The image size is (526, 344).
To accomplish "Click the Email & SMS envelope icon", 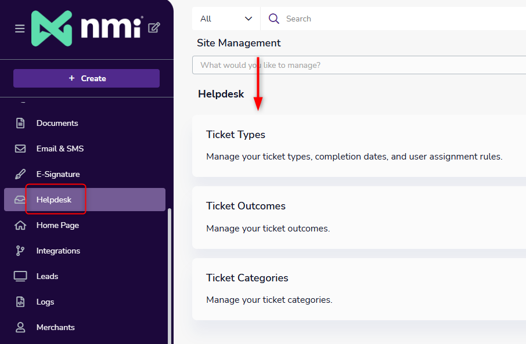I will (20, 149).
